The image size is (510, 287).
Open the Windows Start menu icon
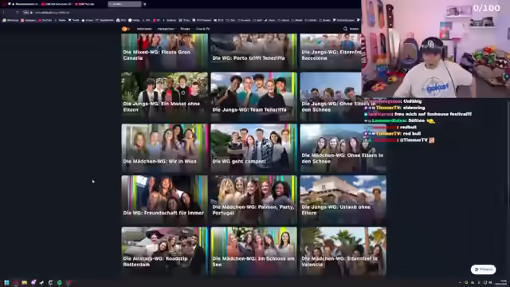(x=6, y=283)
